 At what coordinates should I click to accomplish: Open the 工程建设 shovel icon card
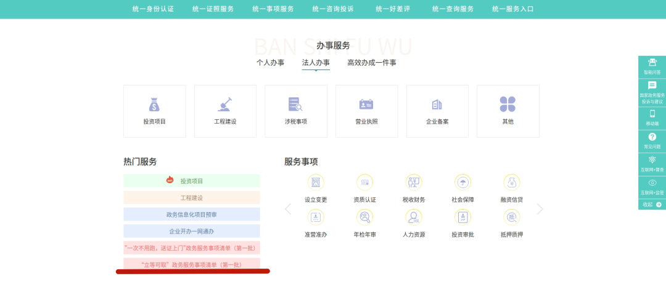(225, 111)
